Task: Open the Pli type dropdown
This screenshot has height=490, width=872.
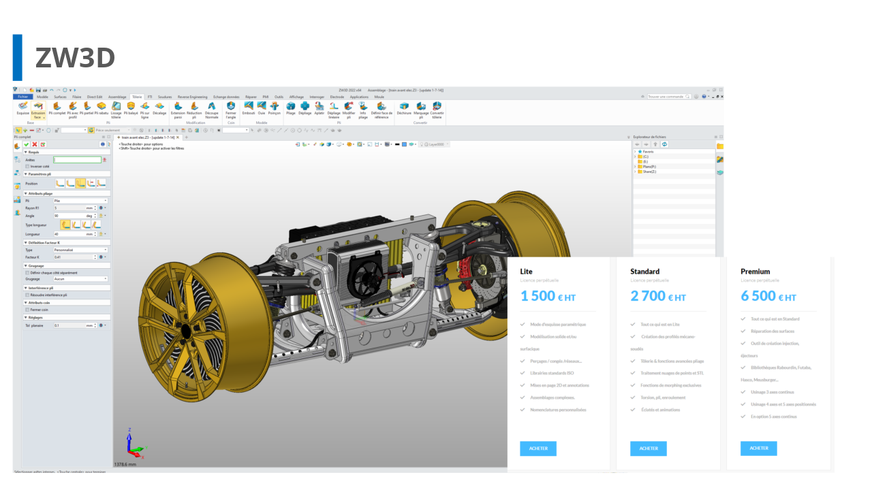Action: pos(80,201)
